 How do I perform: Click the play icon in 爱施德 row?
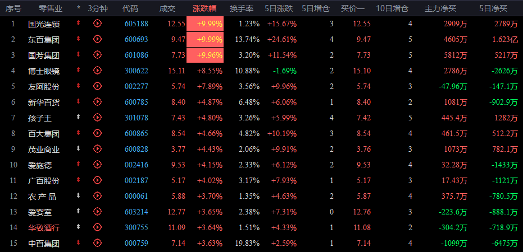[97, 164]
